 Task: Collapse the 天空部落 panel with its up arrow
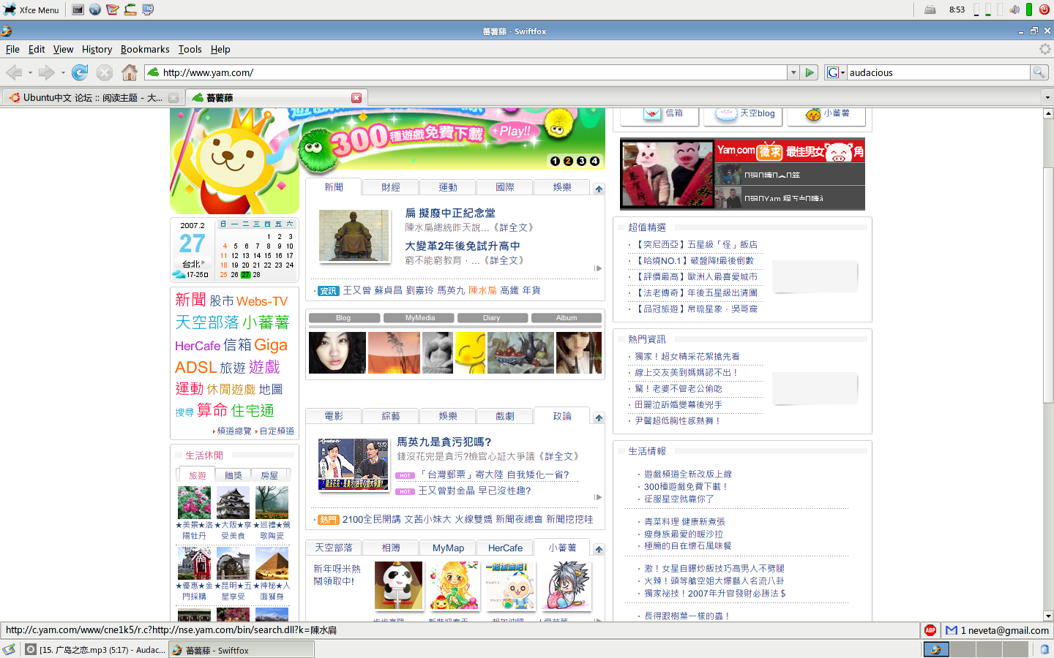tap(599, 550)
